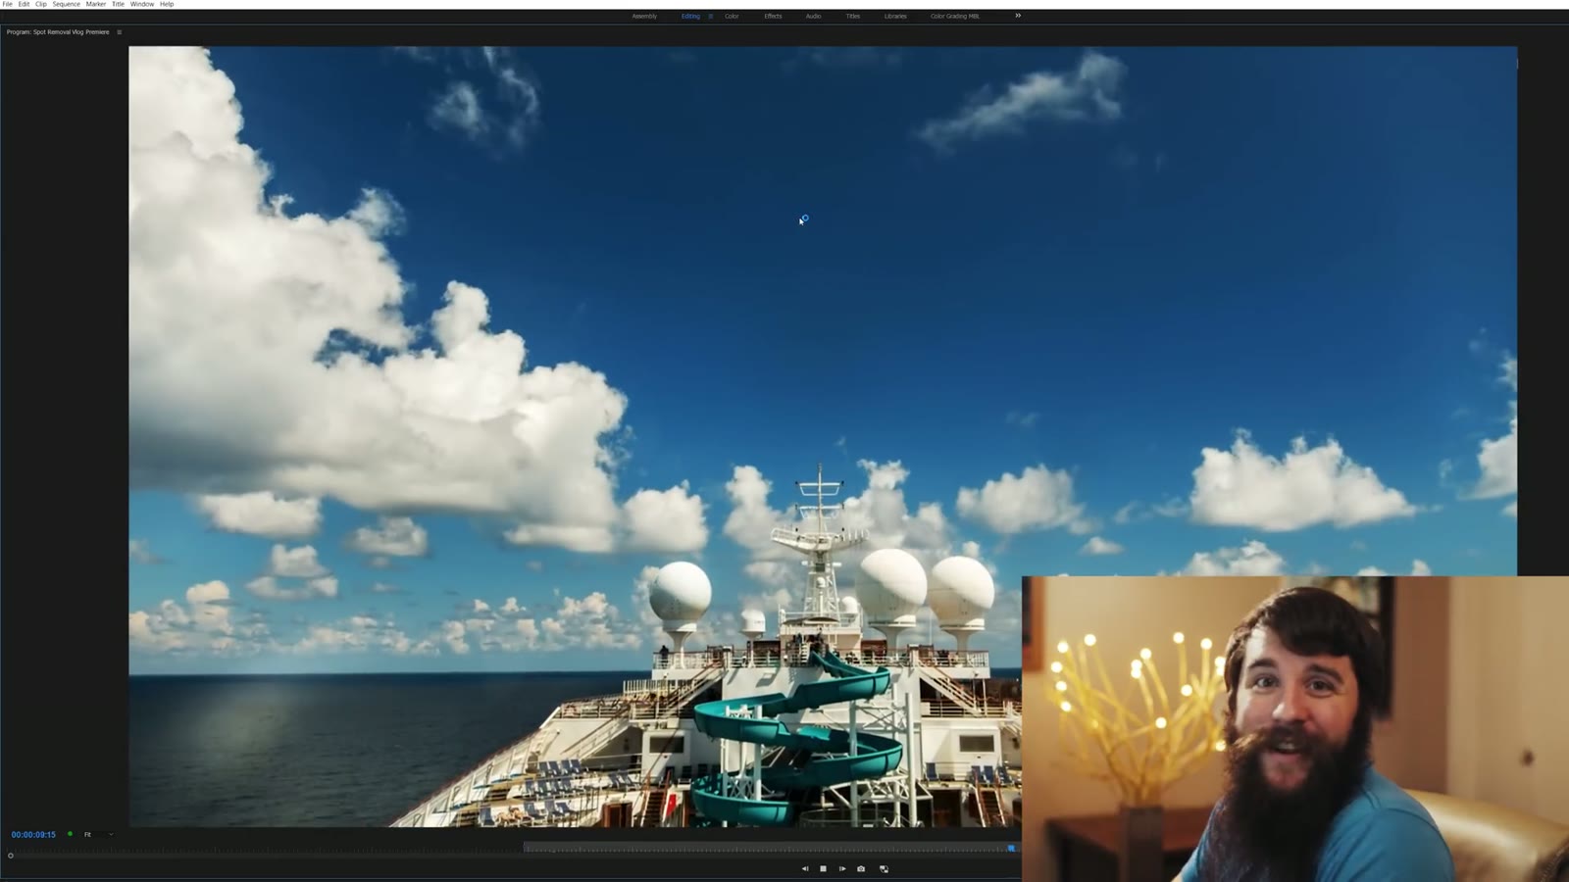This screenshot has height=882, width=1569.
Task: Switch to the Editing workspace
Action: (690, 16)
